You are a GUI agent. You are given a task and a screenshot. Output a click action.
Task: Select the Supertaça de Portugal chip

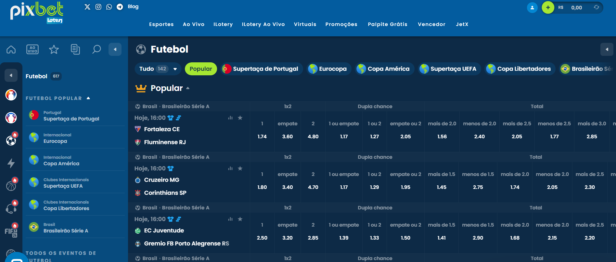coord(262,69)
